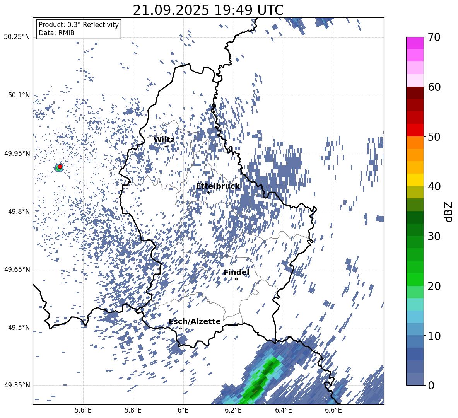Click the 50 label on the colorbar

(434, 137)
